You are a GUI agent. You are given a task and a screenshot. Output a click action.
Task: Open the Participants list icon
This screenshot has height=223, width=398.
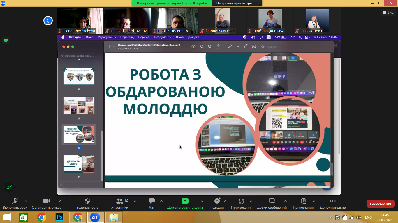[120, 201]
